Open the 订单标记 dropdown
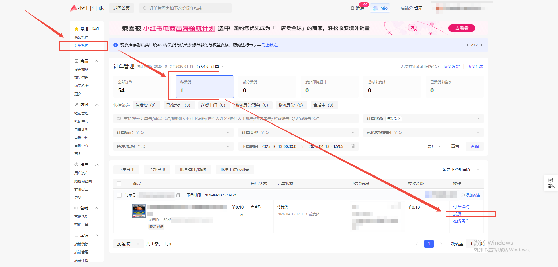The width and height of the screenshot is (558, 267). (173, 132)
